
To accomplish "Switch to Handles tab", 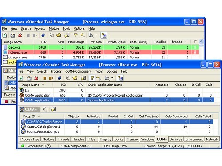I will pyautogui.click(x=78, y=139).
